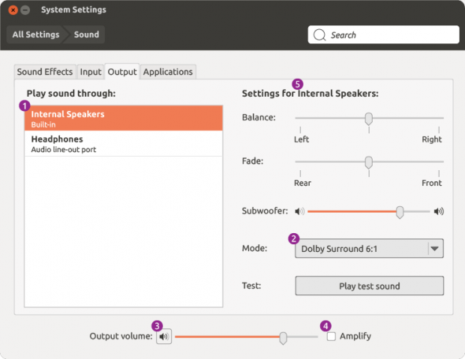Click the magnifier icon in Search field

[319, 34]
